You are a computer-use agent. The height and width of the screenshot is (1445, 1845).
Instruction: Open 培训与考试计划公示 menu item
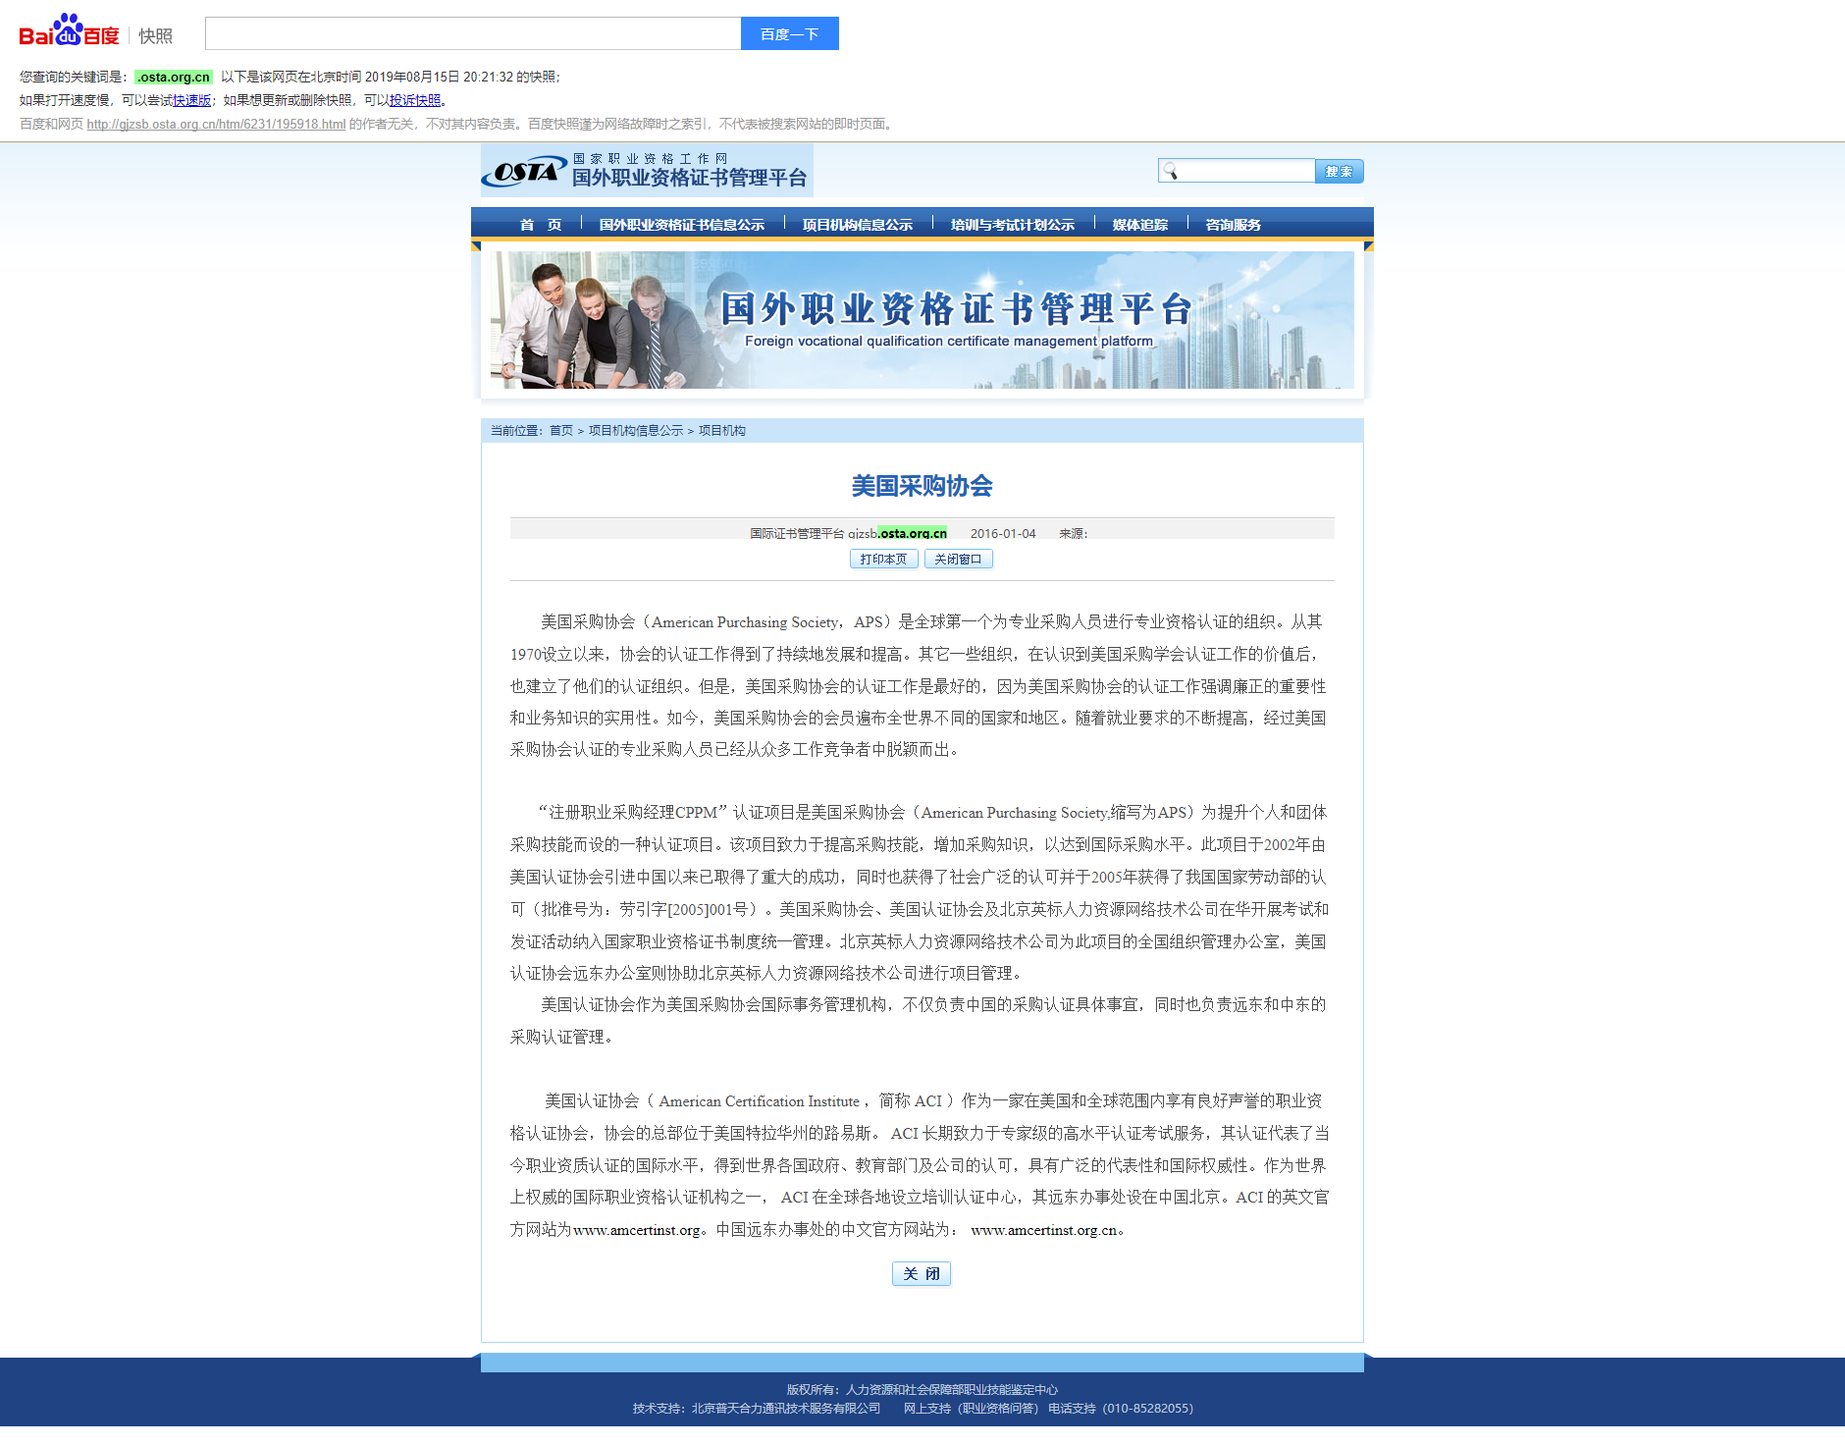(x=1013, y=225)
